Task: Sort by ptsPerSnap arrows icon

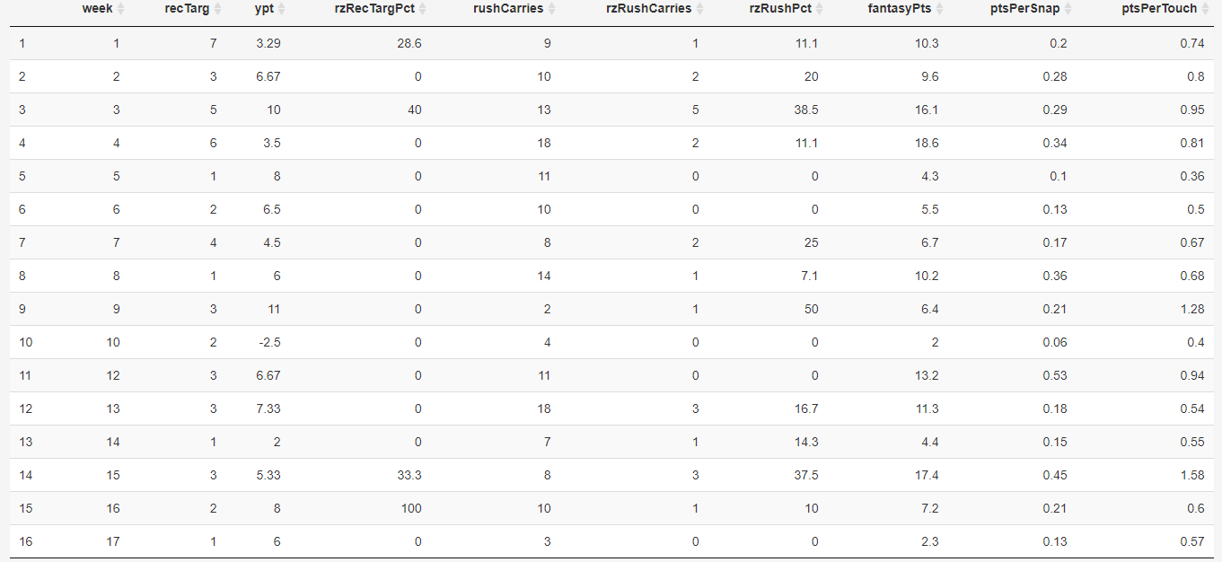Action: pos(1068,9)
